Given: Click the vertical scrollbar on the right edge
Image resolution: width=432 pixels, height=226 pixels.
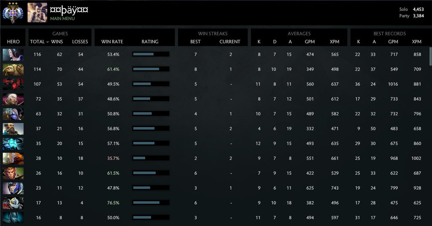Looking at the screenshot, I should [x=430, y=57].
